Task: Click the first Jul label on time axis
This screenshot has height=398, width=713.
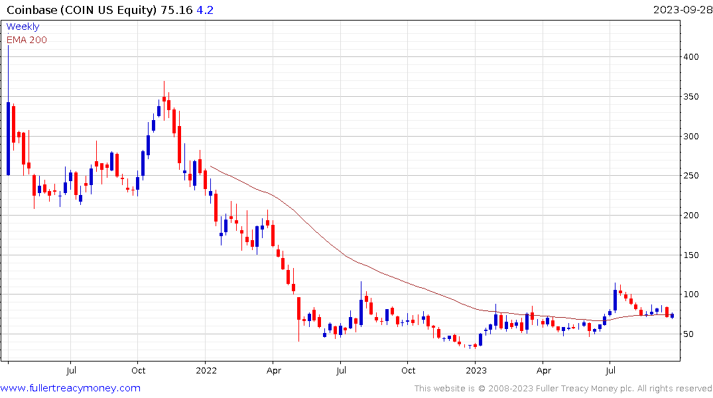Action: tap(71, 370)
